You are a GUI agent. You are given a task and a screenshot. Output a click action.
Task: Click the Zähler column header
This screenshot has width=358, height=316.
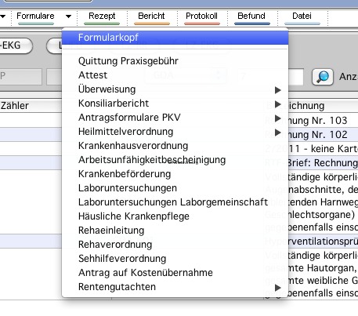[31, 106]
